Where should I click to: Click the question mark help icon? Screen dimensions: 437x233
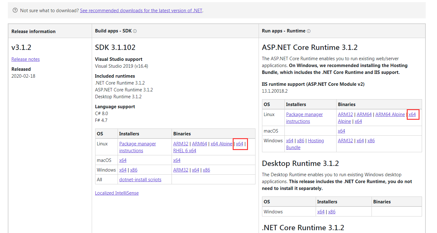[15, 10]
